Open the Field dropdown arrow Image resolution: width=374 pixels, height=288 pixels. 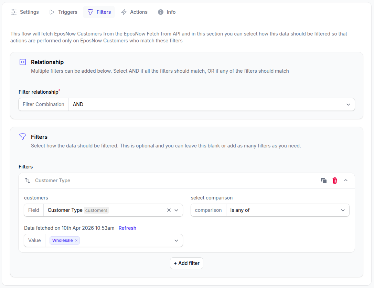point(176,210)
